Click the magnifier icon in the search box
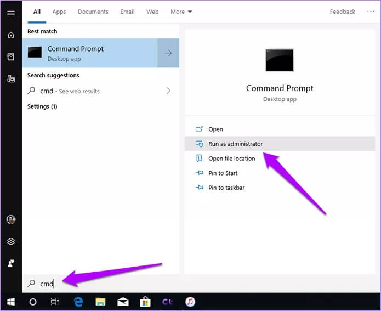Image resolution: width=381 pixels, height=311 pixels. (x=31, y=283)
